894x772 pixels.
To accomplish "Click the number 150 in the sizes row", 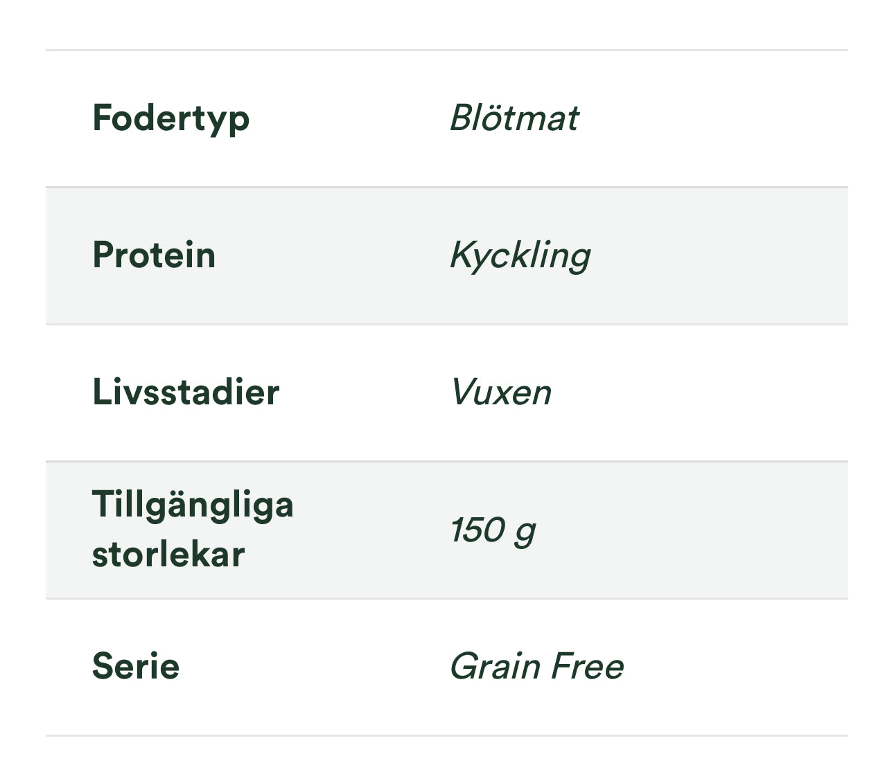I will [x=477, y=530].
